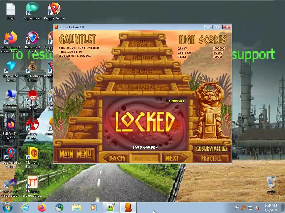Image resolution: width=285 pixels, height=213 pixels.
Task: Open the Microsoft Visual Studio shortcut
Action: (x=11, y=188)
